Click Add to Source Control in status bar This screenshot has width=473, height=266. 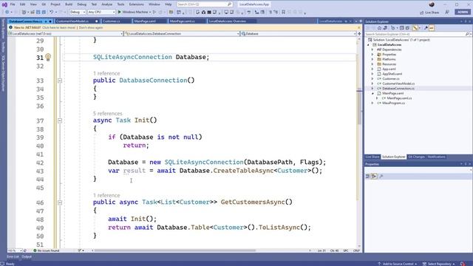[x=398, y=264]
